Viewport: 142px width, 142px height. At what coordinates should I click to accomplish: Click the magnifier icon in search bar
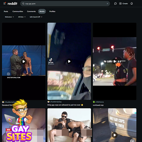point(23,4)
